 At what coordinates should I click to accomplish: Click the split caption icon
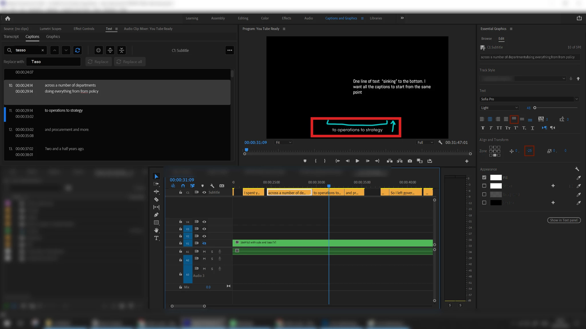(110, 50)
